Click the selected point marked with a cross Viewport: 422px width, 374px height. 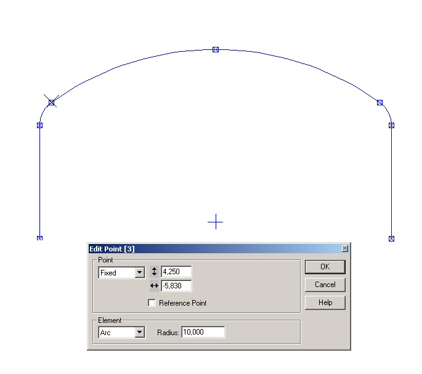(x=51, y=102)
